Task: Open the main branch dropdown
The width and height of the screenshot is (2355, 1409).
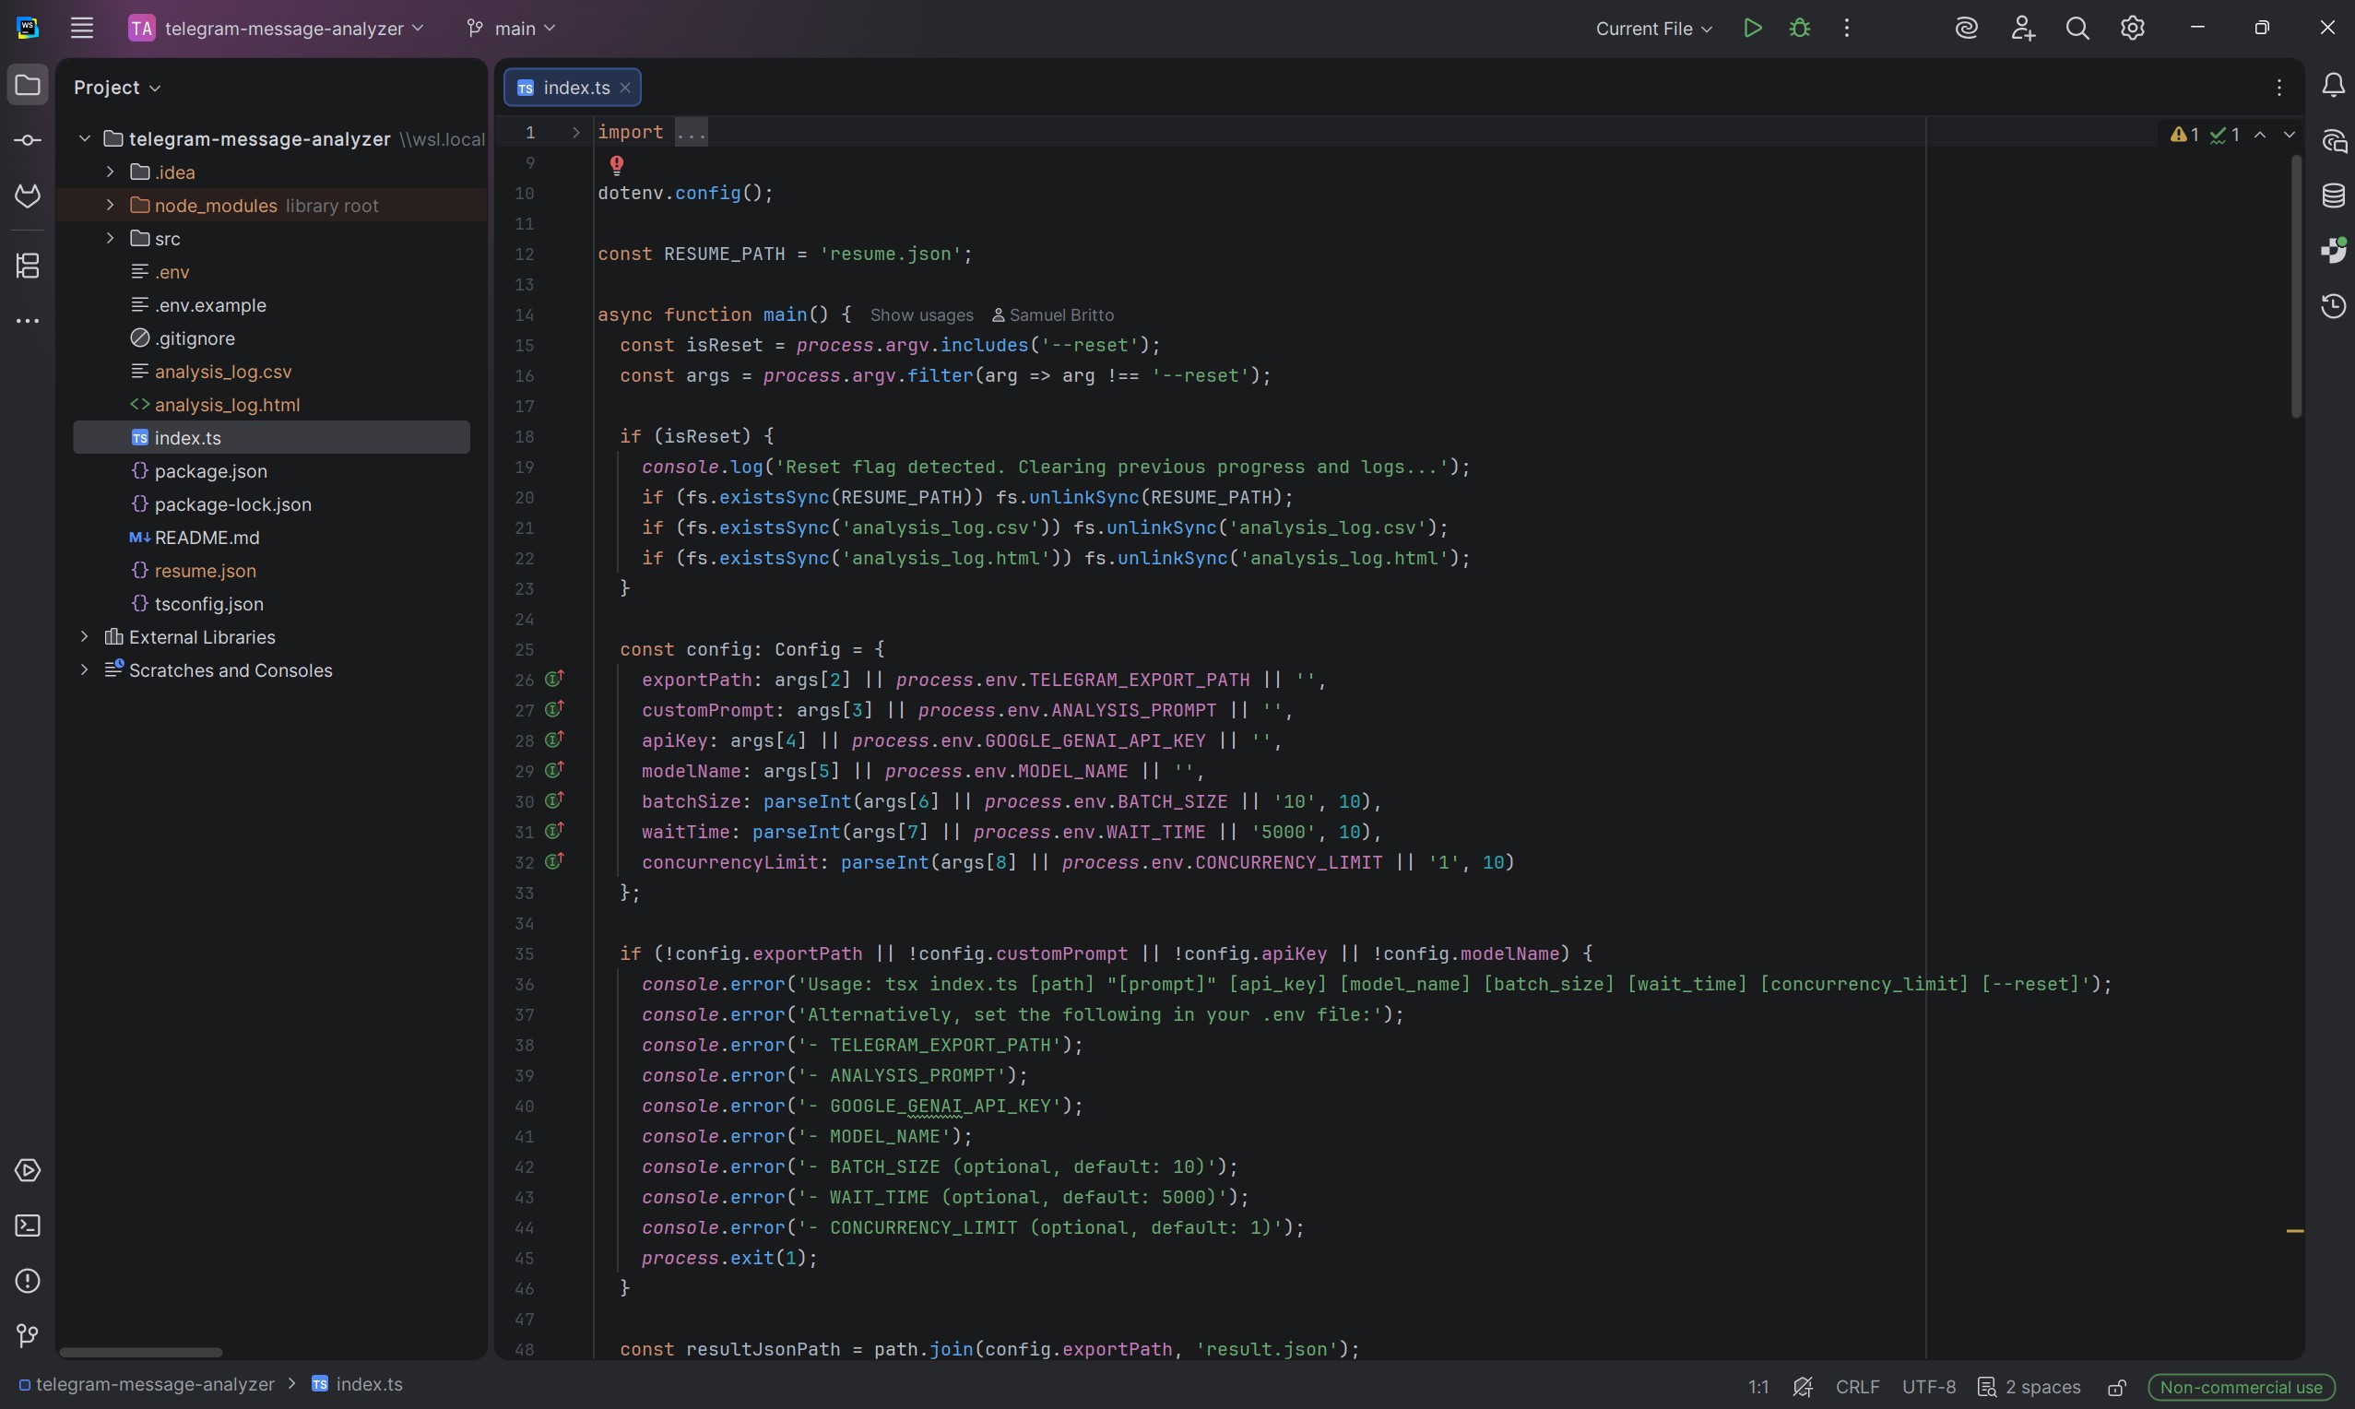Action: (512, 29)
